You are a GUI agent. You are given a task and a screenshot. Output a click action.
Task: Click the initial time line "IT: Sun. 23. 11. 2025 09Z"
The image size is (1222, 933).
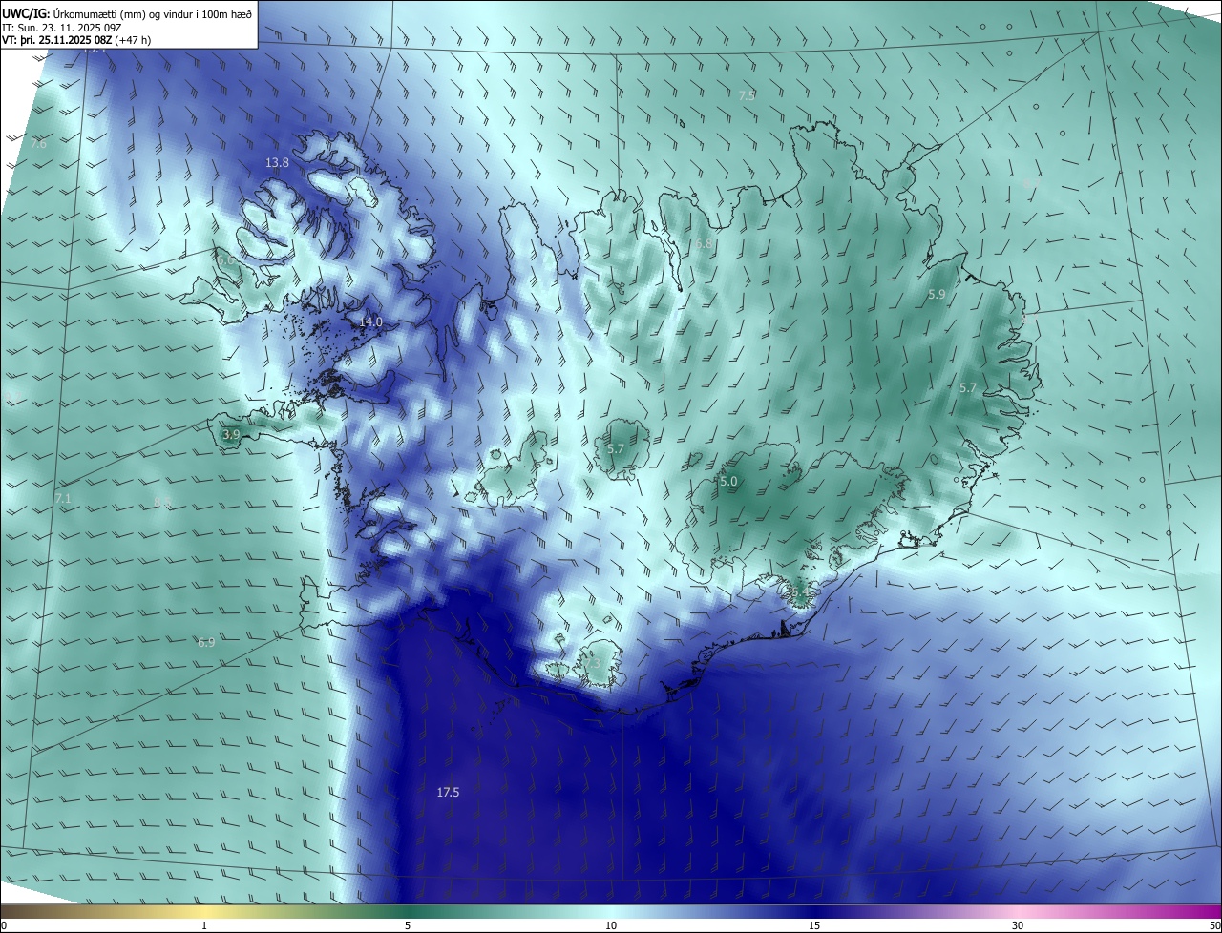pyautogui.click(x=61, y=28)
